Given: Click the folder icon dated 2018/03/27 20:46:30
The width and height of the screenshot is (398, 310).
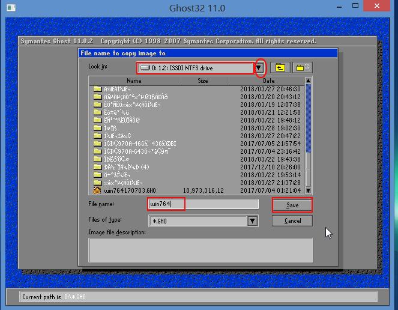Looking at the screenshot, I should tap(97, 89).
